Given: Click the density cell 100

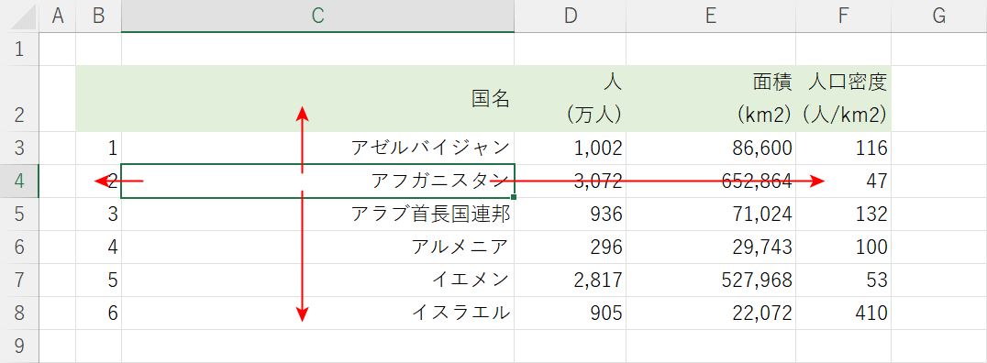Looking at the screenshot, I should 844,247.
